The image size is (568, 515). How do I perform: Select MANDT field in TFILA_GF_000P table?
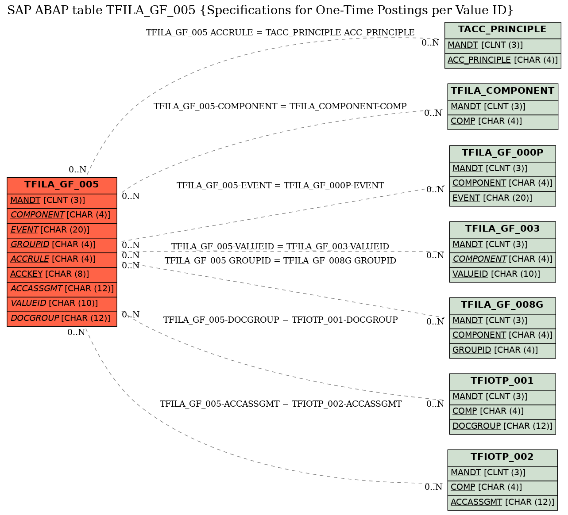click(x=502, y=169)
